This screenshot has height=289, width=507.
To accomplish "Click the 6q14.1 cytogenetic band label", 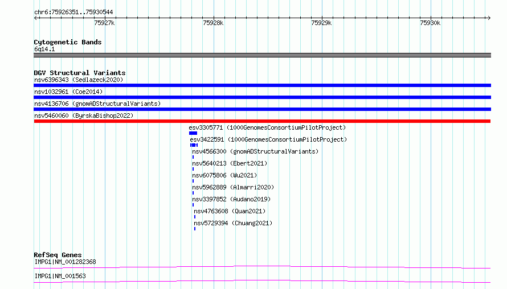I will (x=44, y=49).
